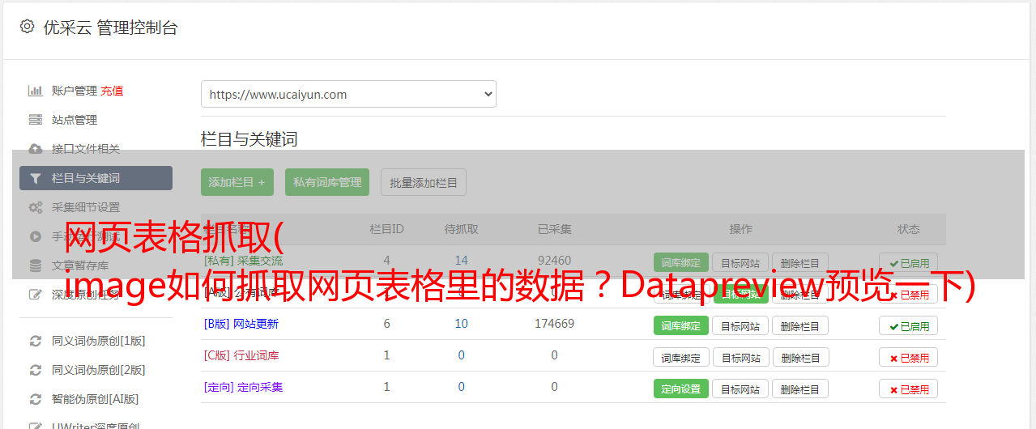Click the 待抓取 column header
The height and width of the screenshot is (429, 1036).
click(x=461, y=229)
